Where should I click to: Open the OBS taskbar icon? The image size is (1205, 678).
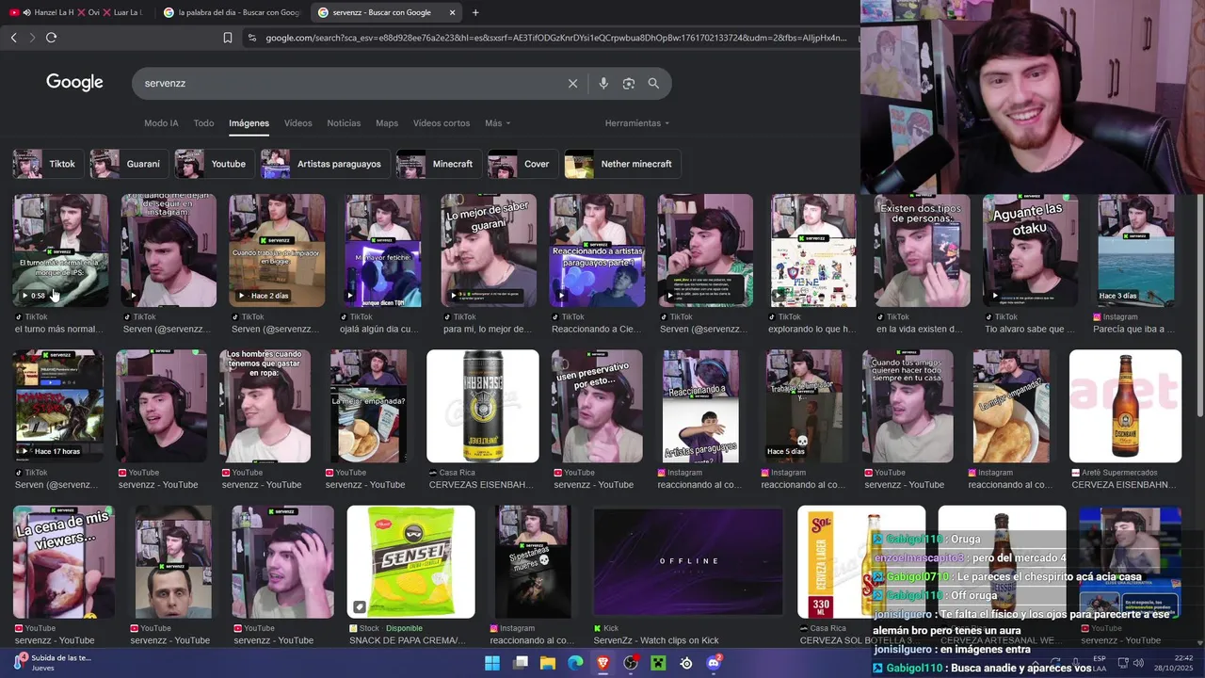point(631,663)
